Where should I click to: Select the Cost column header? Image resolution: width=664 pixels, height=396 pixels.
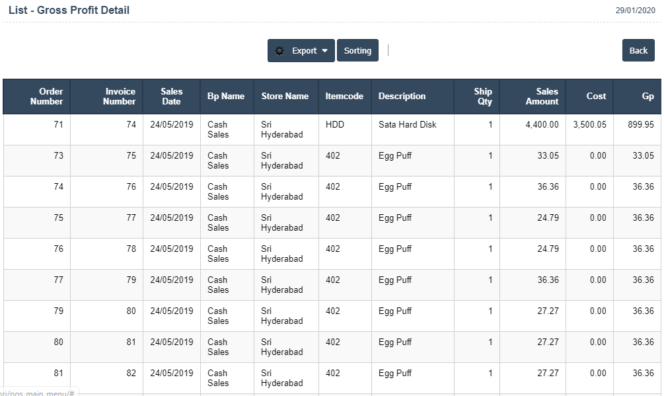[596, 97]
